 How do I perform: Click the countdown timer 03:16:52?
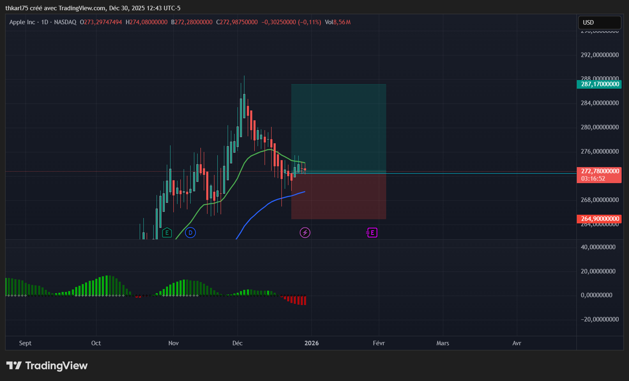coord(593,179)
